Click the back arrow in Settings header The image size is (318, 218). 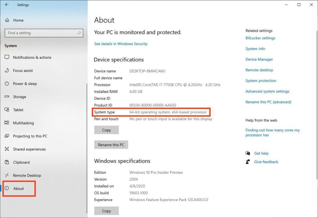coord(7,5)
